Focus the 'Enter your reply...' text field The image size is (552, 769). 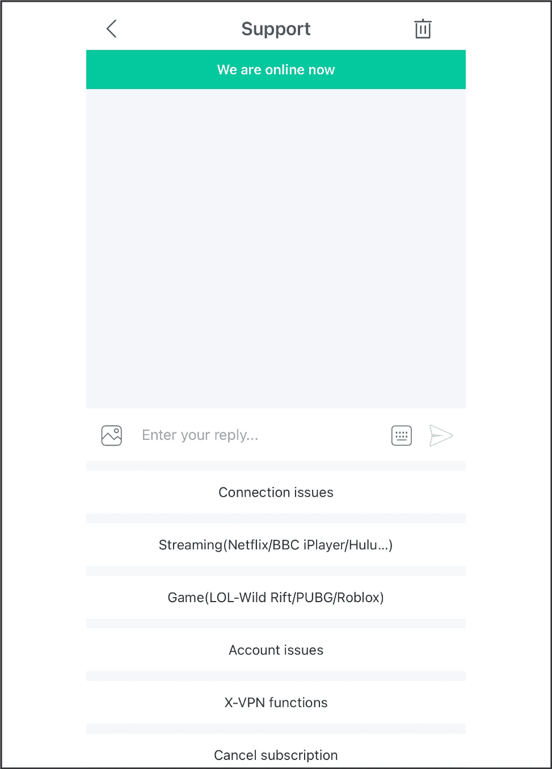258,435
